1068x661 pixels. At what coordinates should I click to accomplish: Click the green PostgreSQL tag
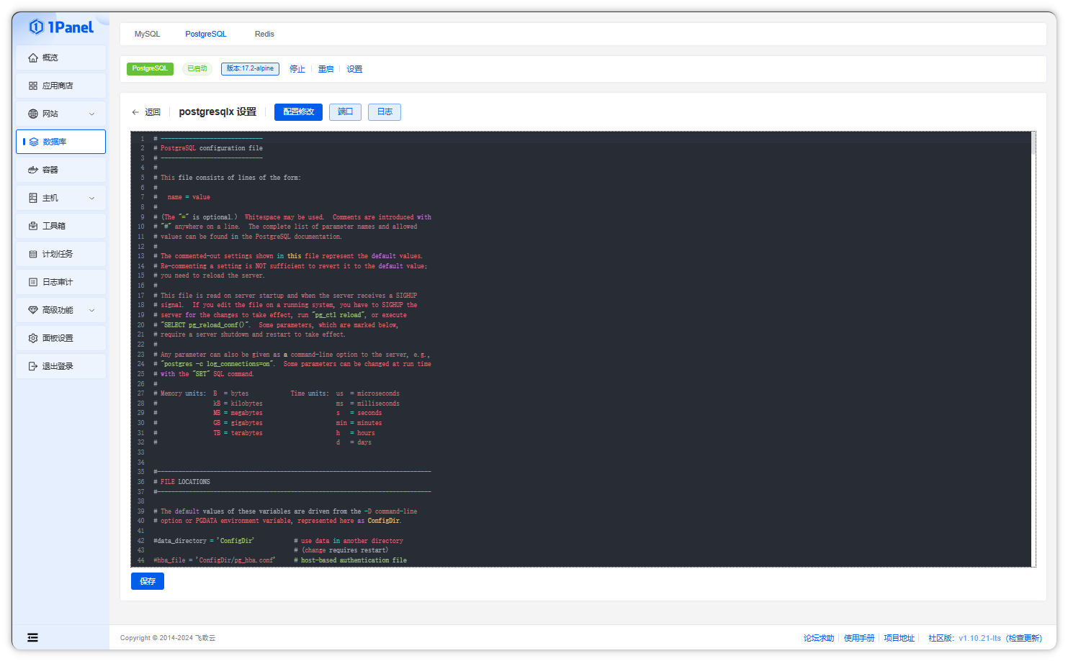point(150,69)
